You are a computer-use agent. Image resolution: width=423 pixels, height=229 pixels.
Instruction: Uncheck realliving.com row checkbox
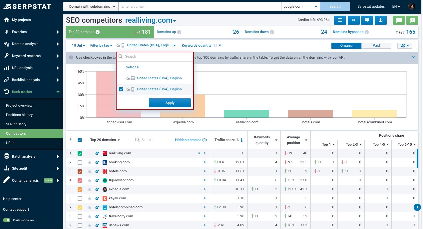[80, 153]
